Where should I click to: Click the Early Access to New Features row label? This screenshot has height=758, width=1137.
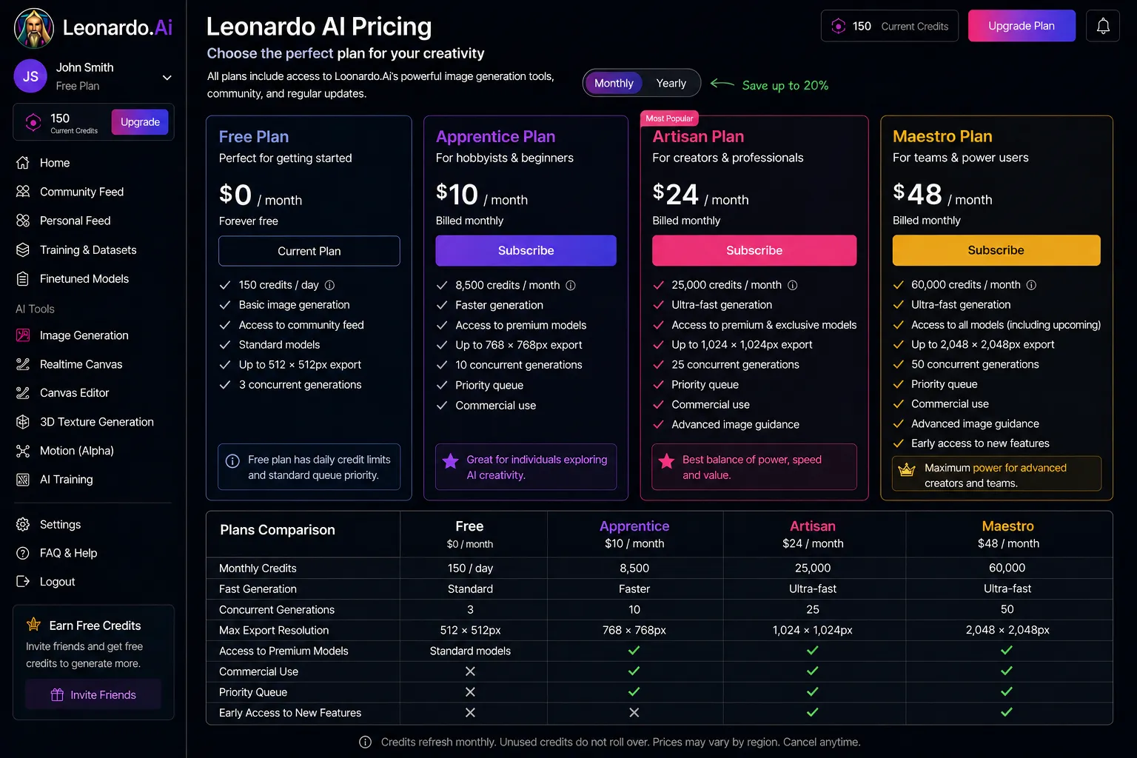(x=290, y=713)
